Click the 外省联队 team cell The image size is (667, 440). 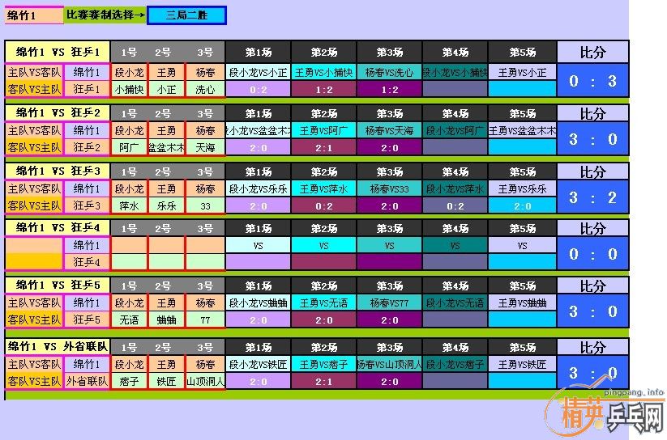tap(87, 381)
